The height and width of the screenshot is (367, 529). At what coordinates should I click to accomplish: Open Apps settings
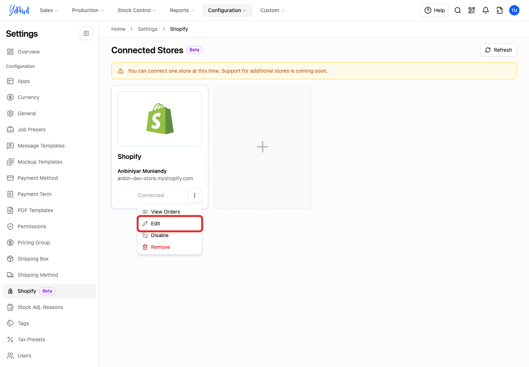49,81
